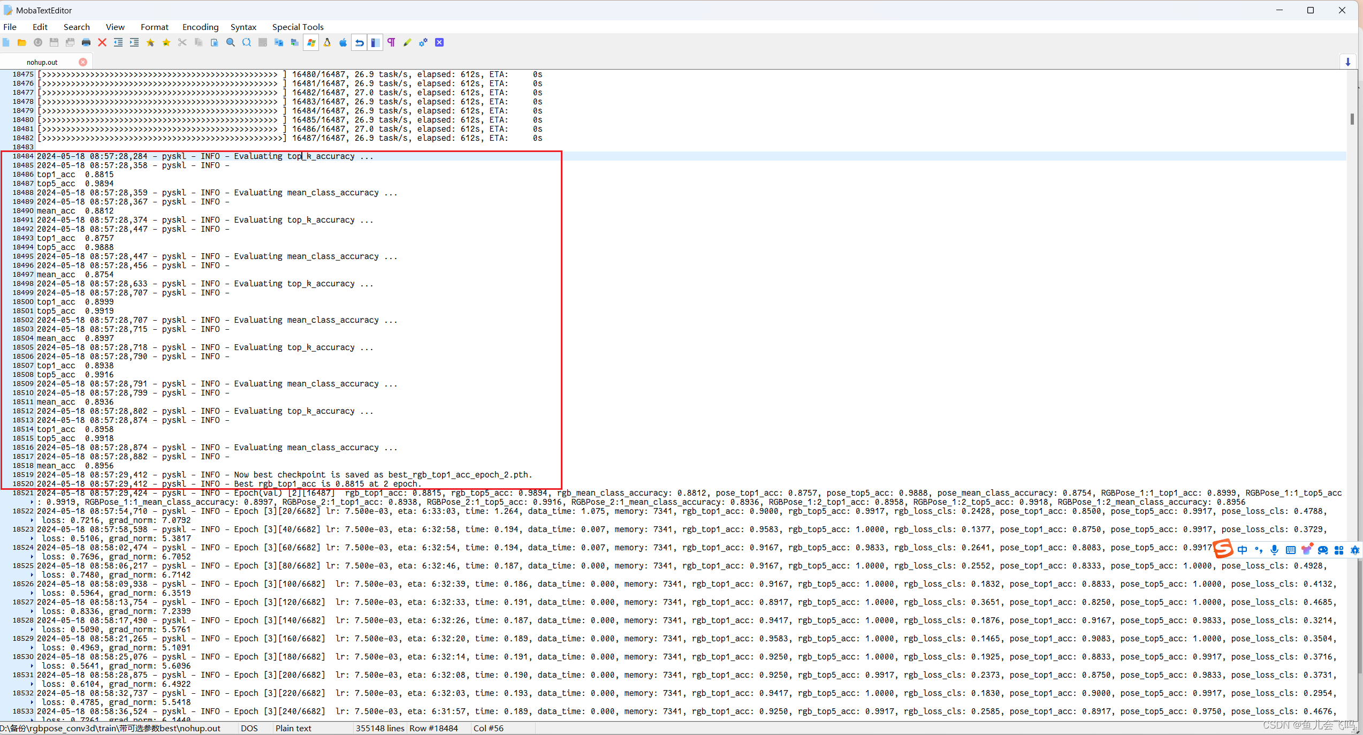Click the Print icon
The width and height of the screenshot is (1363, 735).
point(86,43)
